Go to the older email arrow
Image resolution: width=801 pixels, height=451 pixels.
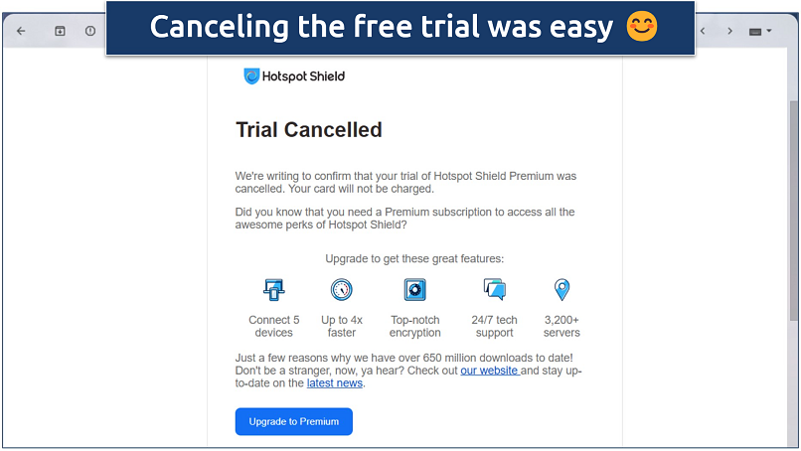[729, 31]
